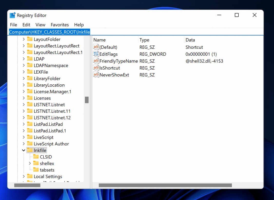This screenshot has height=200, width=274.
Task: Click the CLSID folder icon
Action: (x=36, y=157)
